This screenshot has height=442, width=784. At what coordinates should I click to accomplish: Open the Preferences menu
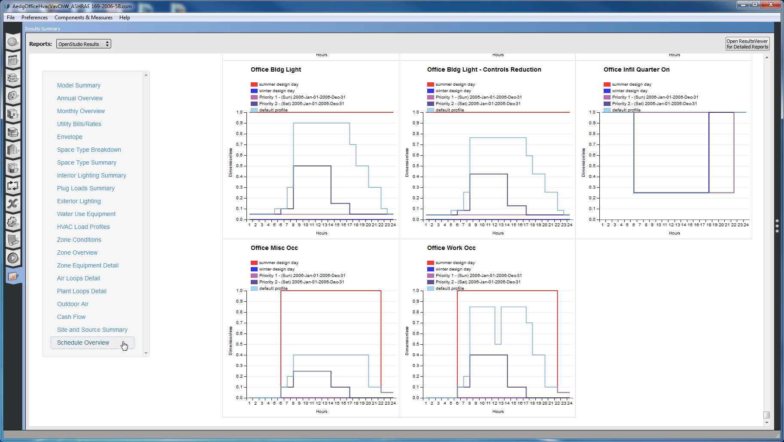point(34,18)
